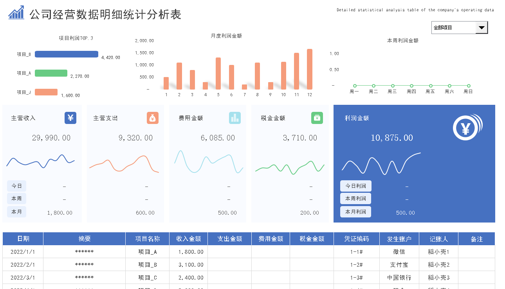Viewport: 505px width, 289px height.
Task: Click the blue 项目_B bar in TOP.3 chart
Action: tap(67, 54)
